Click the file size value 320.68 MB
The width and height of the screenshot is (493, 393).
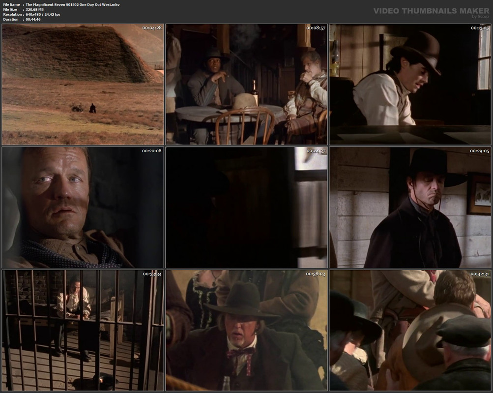click(34, 10)
